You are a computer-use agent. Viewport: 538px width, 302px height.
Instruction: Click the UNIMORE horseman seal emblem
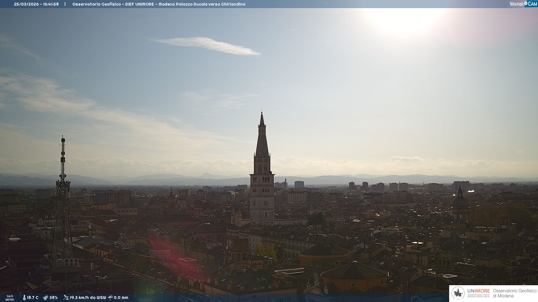click(x=458, y=293)
